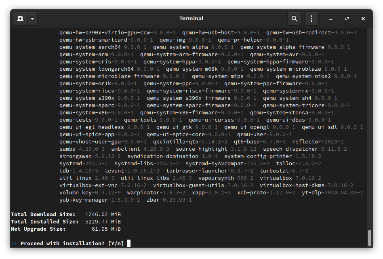Screen dimensions: 383x259
Task: Expand the new tab dropdown arrow
Action: point(32,19)
